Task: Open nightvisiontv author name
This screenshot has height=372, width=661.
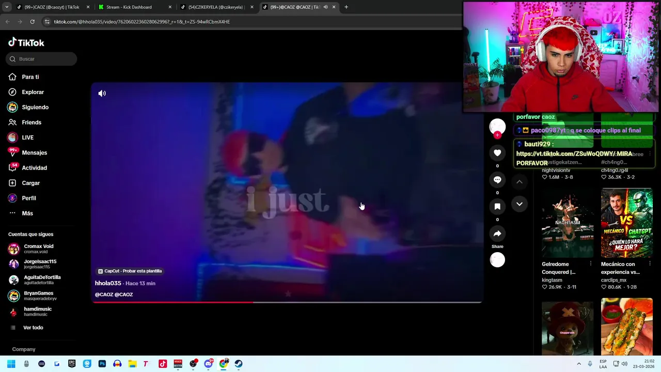Action: (x=556, y=170)
